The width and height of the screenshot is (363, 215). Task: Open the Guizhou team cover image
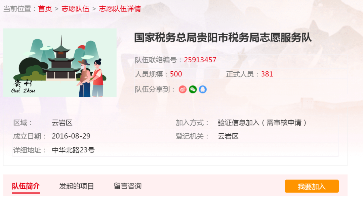(60, 63)
